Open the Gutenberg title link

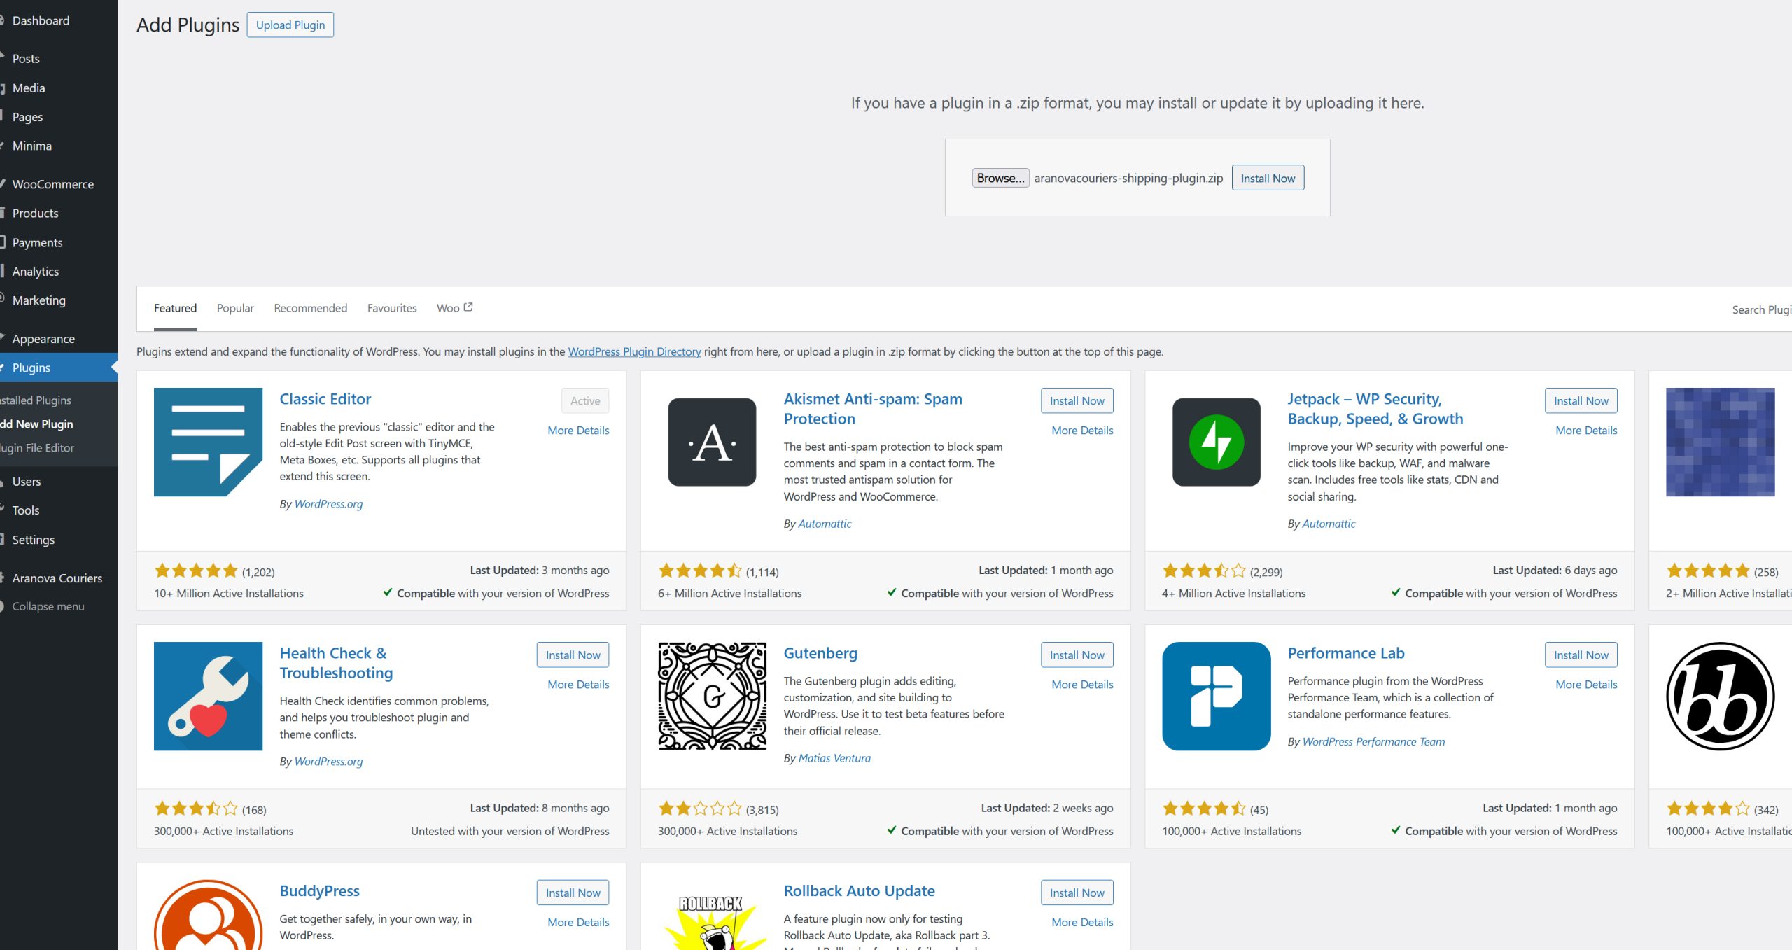(820, 653)
